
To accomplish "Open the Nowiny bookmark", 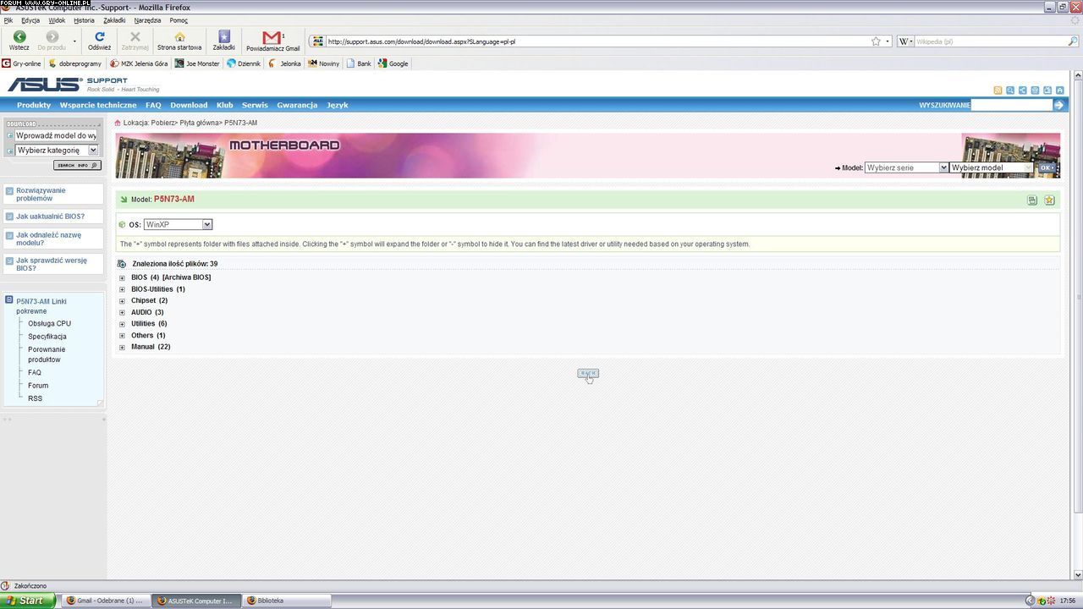I will click(323, 63).
